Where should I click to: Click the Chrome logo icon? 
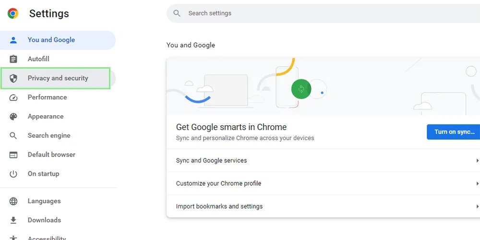click(13, 13)
